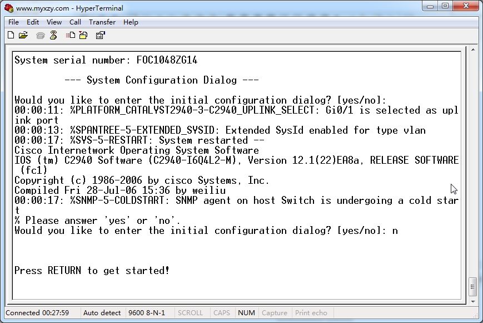Open the File menu
Image resolution: width=483 pixels, height=323 pixels.
coord(13,22)
